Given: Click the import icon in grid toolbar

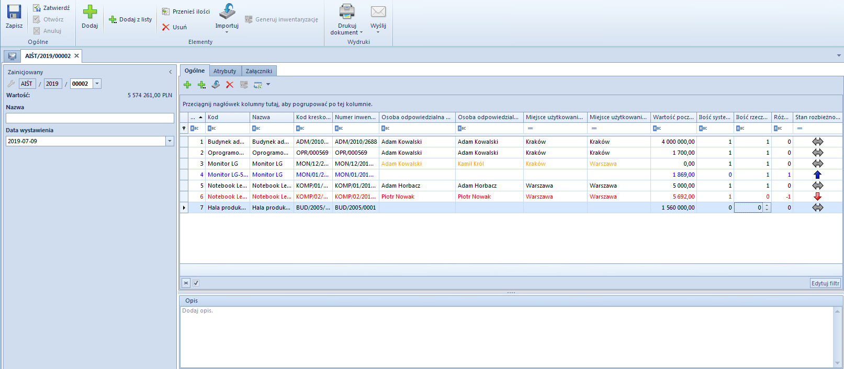Looking at the screenshot, I should (216, 85).
